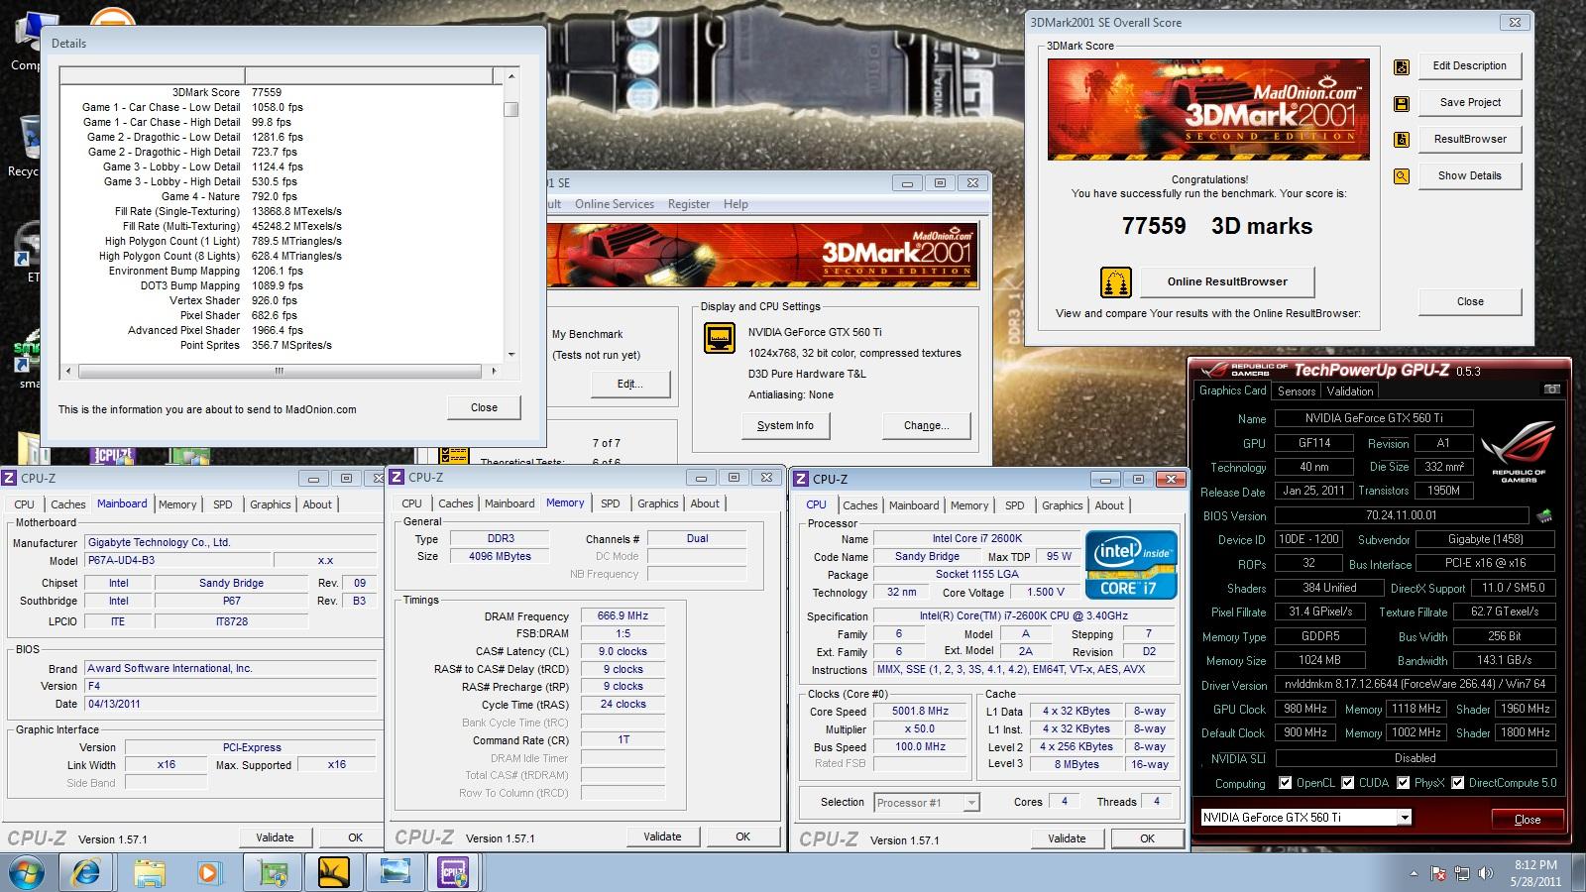1586x892 pixels.
Task: Click OK in the Memory CPU-Z window
Action: coord(742,837)
